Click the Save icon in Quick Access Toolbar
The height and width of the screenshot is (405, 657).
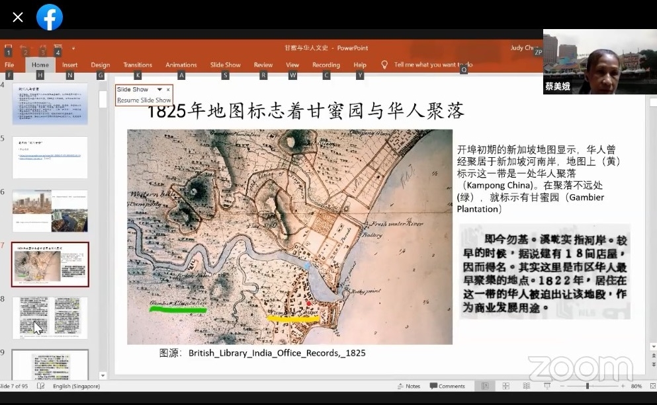pyautogui.click(x=9, y=48)
